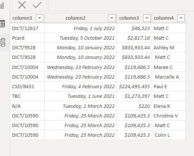Viewport: 194px width, 156px height.
Task: Select cell Friday, 4 February 2022
Action: coord(81,87)
